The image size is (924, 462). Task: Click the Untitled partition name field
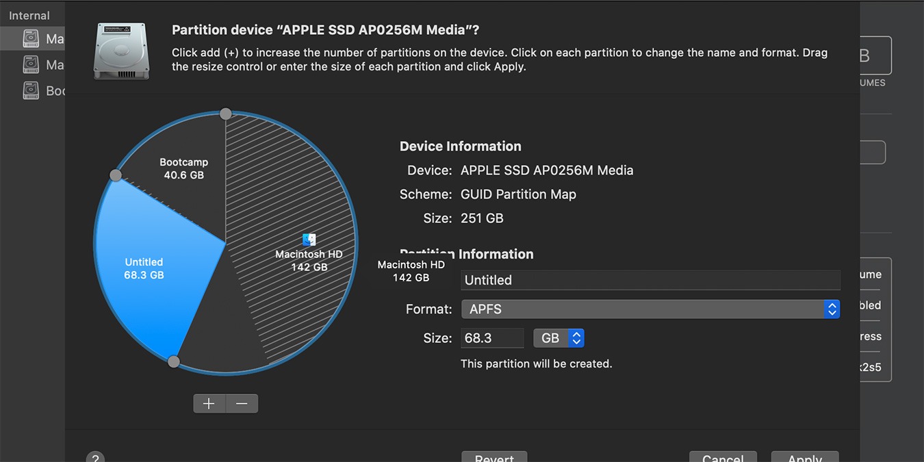tap(650, 280)
